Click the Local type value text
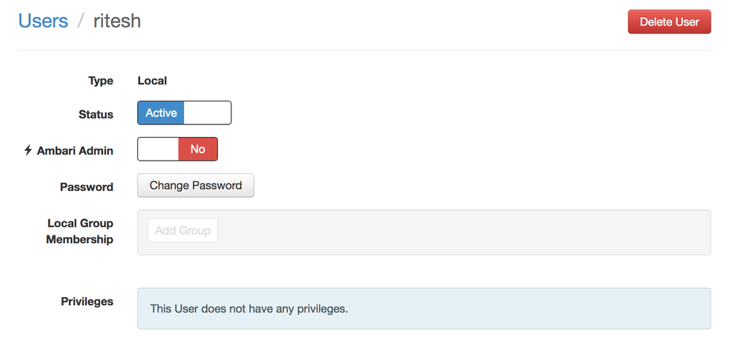The height and width of the screenshot is (348, 741). pos(152,81)
